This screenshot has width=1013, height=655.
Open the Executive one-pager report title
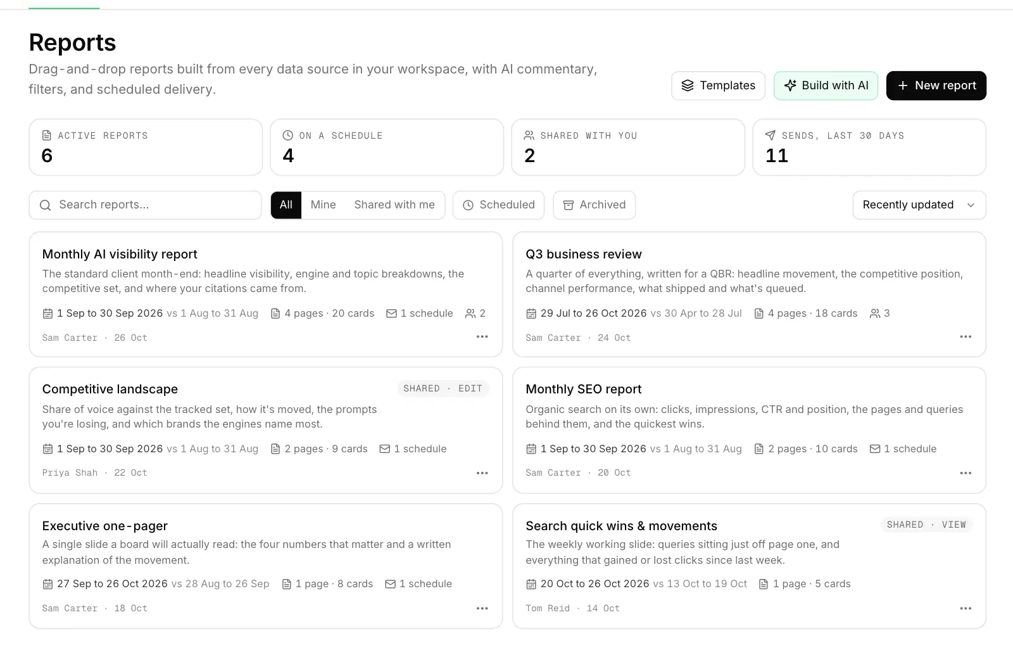coord(105,526)
